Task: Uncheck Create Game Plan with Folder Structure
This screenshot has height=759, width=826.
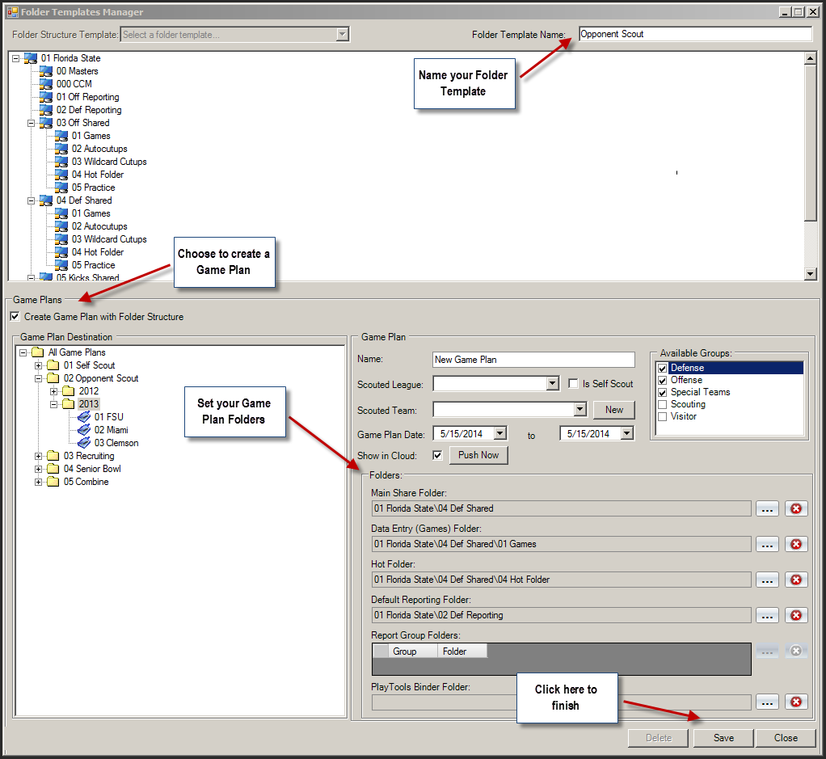Action: (15, 317)
